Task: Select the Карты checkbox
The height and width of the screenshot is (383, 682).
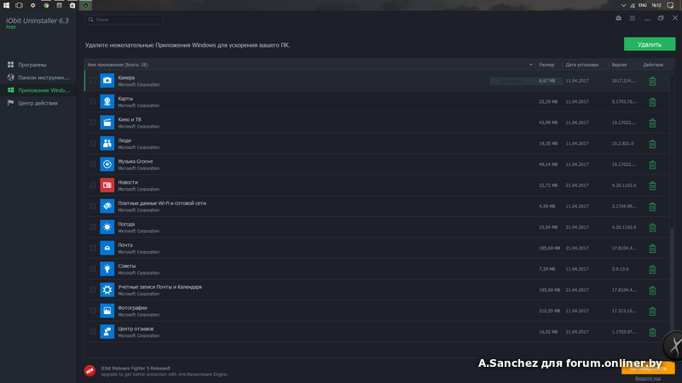Action: [93, 101]
